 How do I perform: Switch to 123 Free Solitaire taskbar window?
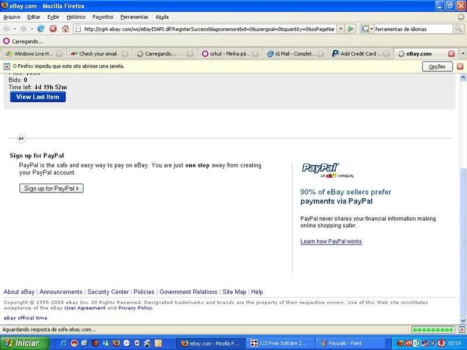click(281, 343)
